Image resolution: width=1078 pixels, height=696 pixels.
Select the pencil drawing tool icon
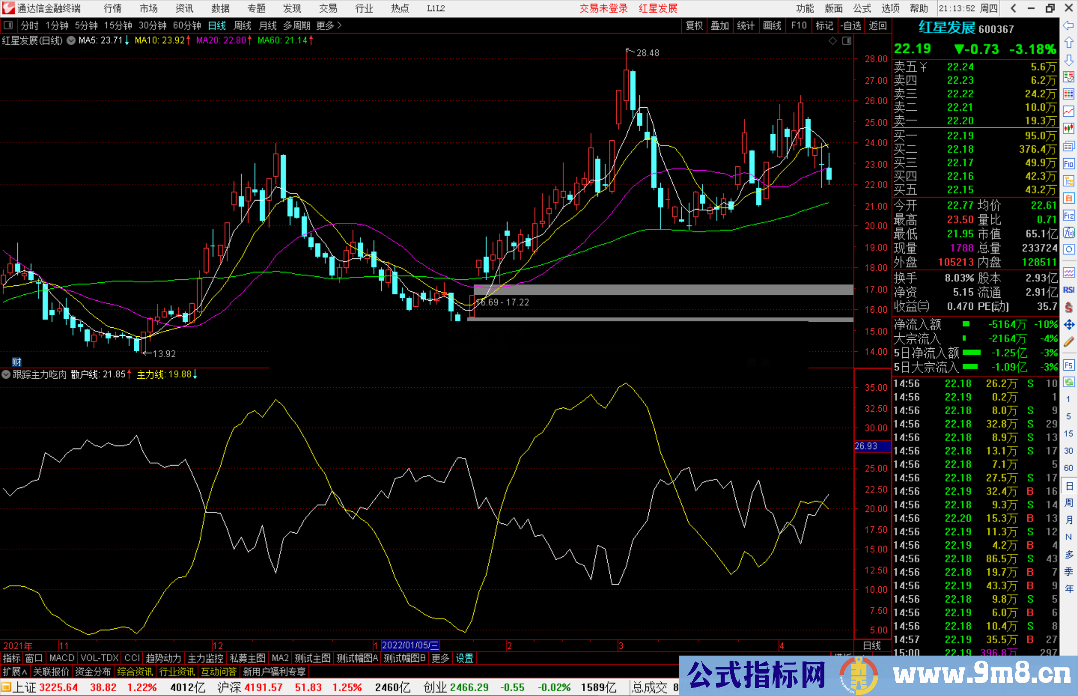tap(1069, 342)
